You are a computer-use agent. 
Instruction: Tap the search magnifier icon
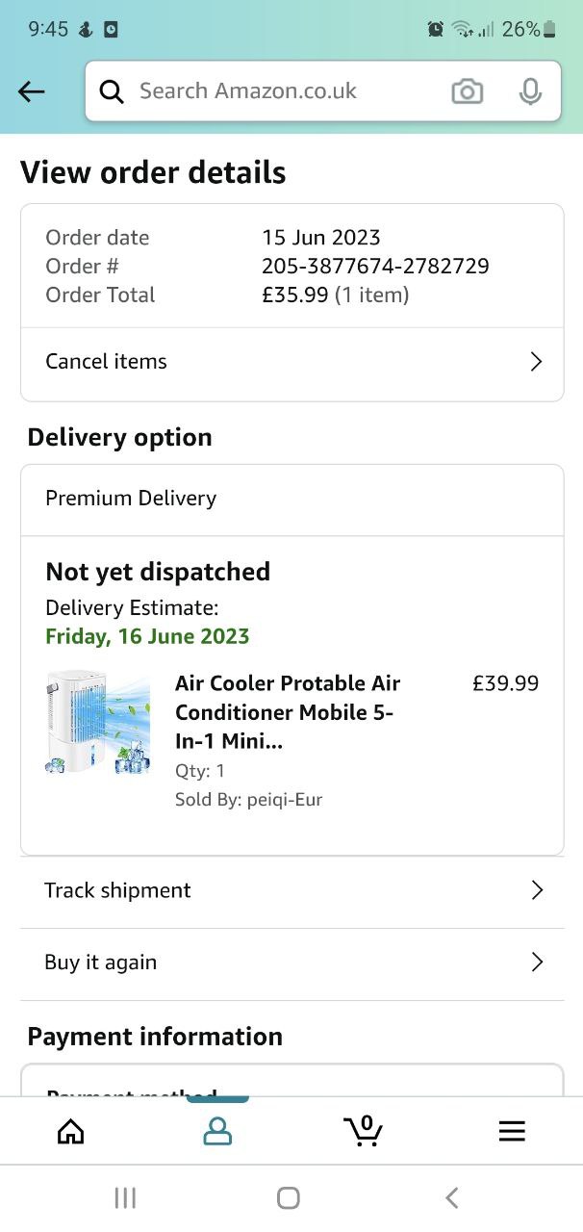[x=112, y=91]
